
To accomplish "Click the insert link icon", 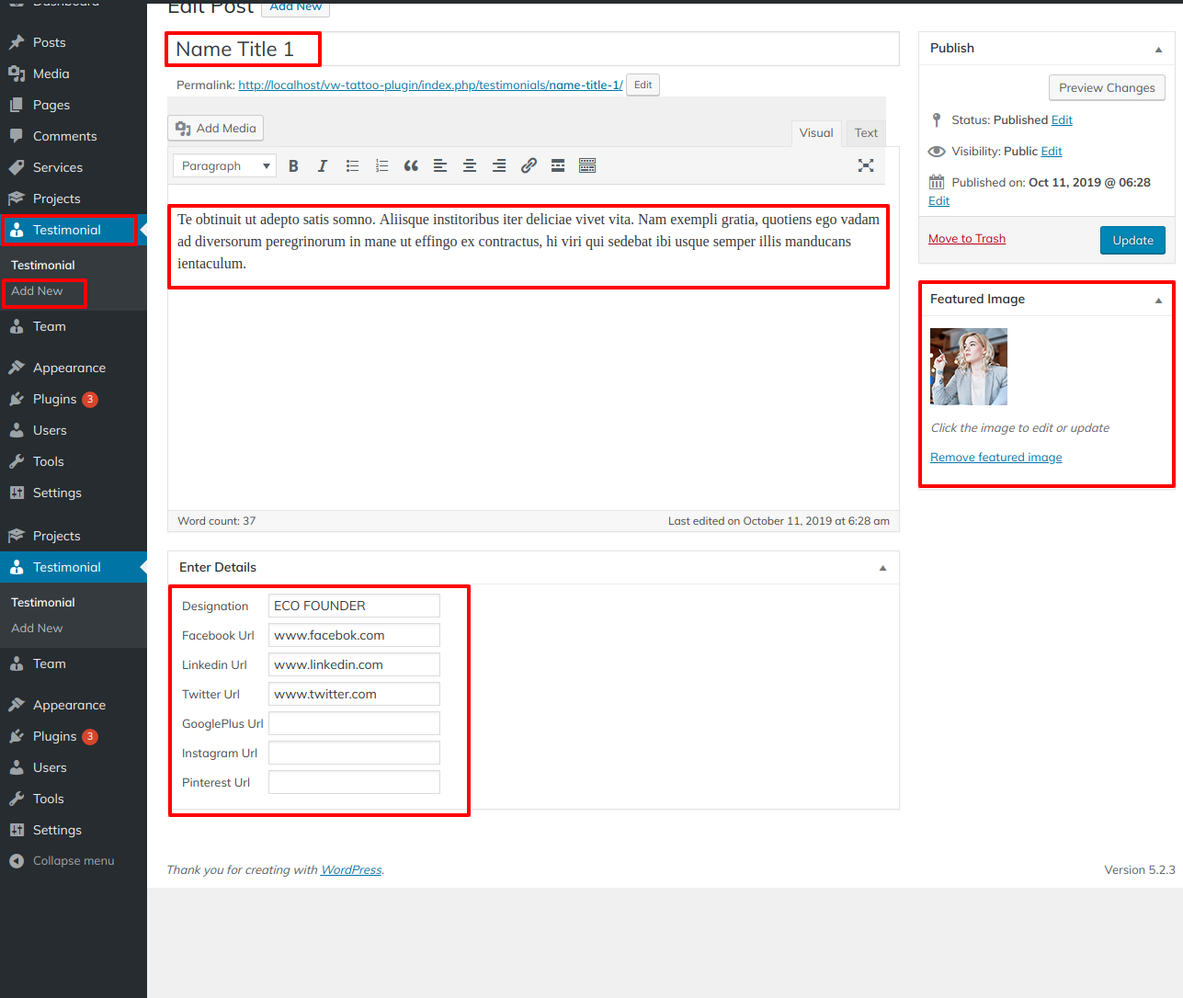I will pyautogui.click(x=529, y=166).
